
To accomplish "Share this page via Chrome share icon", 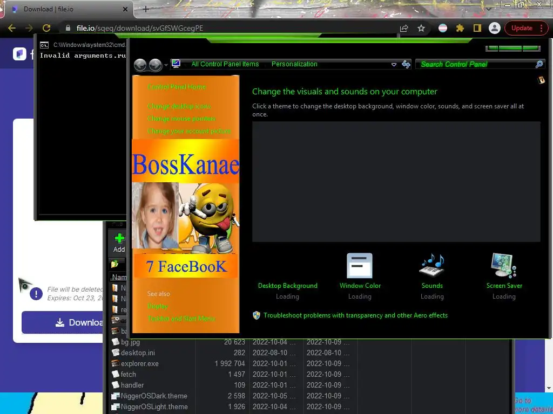I will click(x=404, y=28).
